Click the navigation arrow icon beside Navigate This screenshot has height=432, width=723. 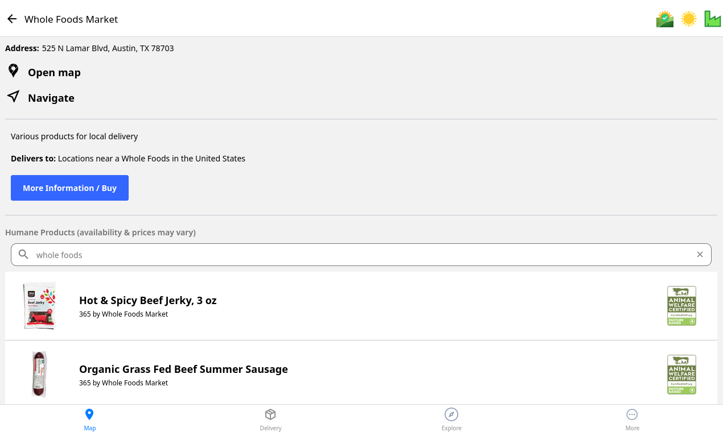coord(13,96)
